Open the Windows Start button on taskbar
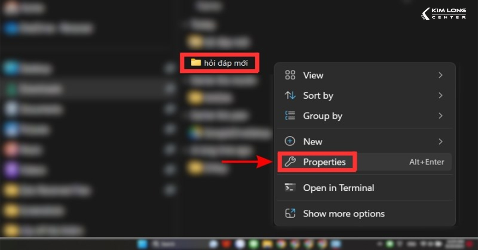The height and width of the screenshot is (250, 478). [143, 244]
